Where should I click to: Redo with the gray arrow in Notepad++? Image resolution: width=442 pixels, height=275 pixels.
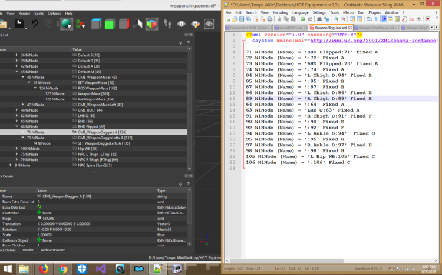pyautogui.click(x=310, y=19)
